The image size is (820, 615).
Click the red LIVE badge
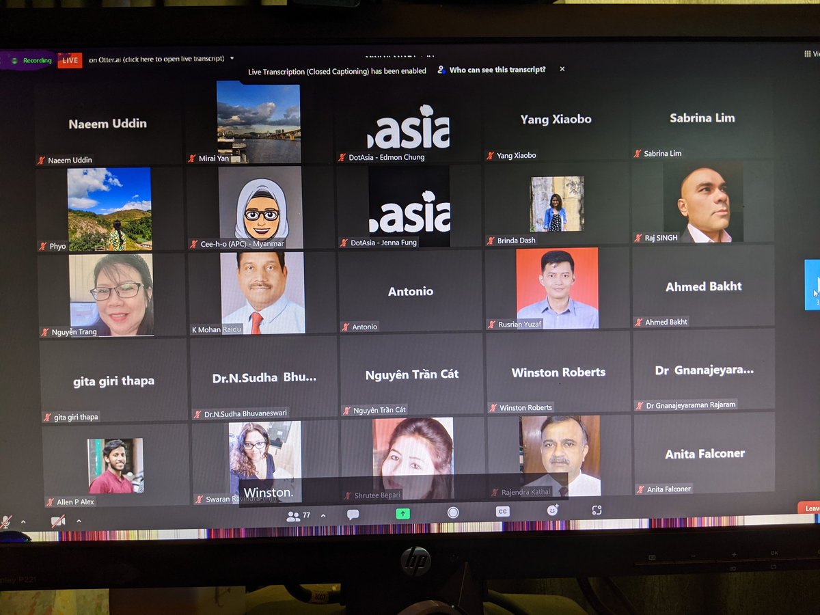pos(70,60)
